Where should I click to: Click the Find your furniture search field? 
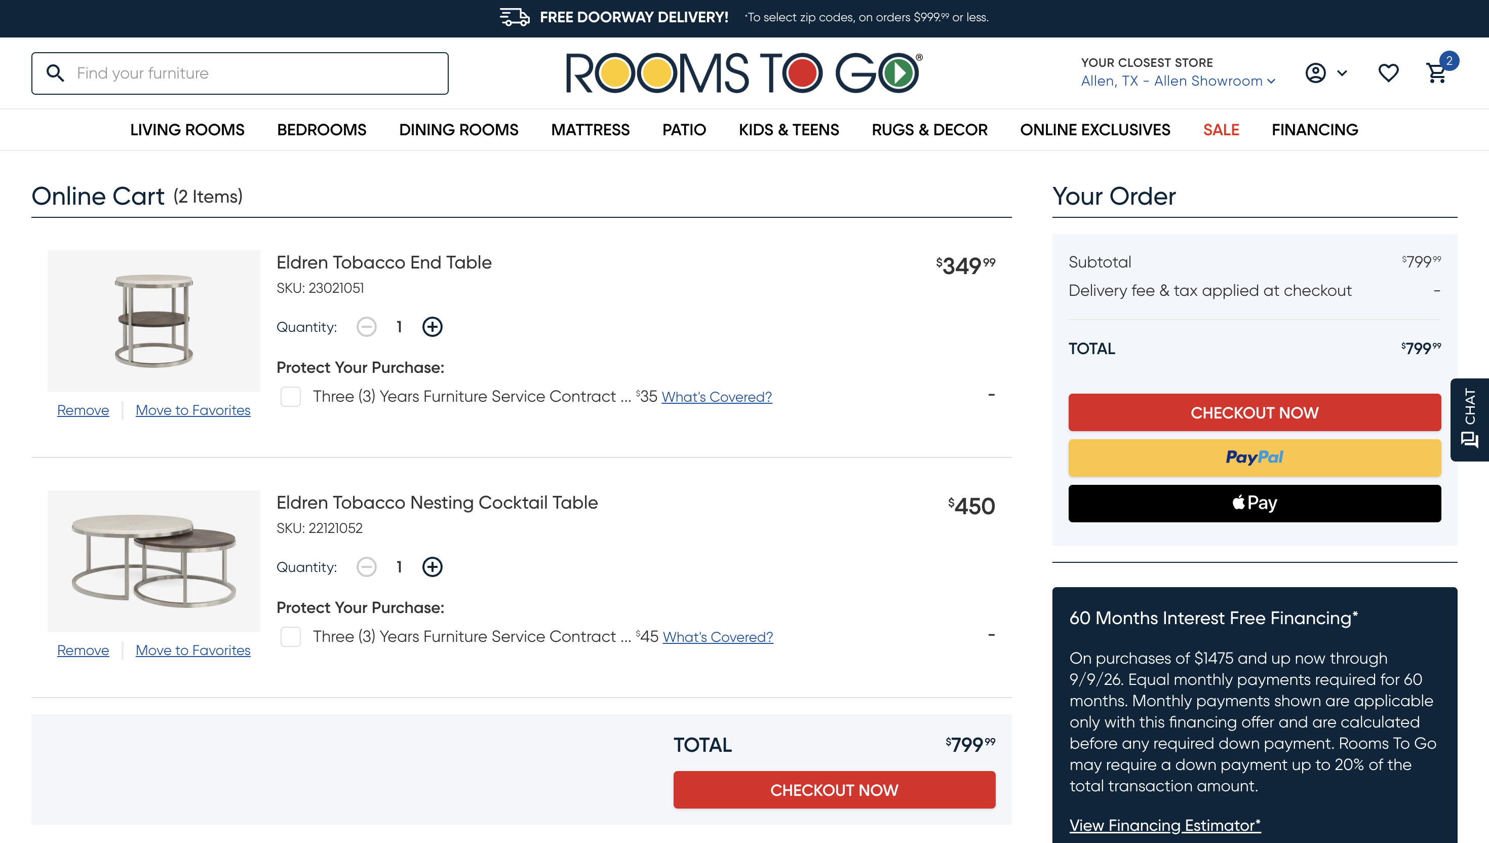coord(240,73)
